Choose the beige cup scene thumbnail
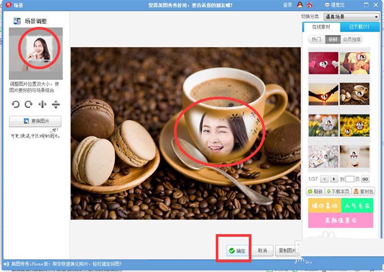The height and width of the screenshot is (272, 384). coord(355,157)
